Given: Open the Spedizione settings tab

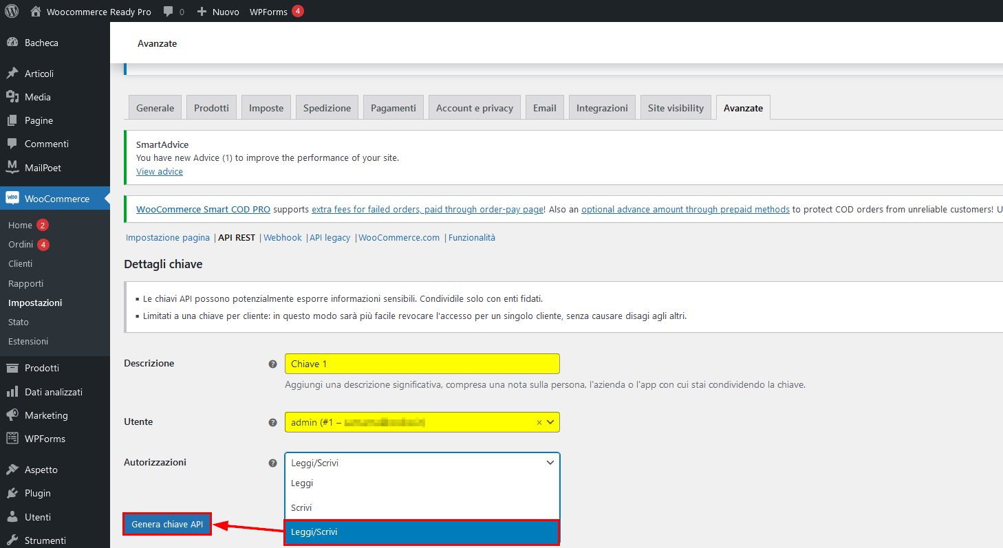Looking at the screenshot, I should point(327,108).
